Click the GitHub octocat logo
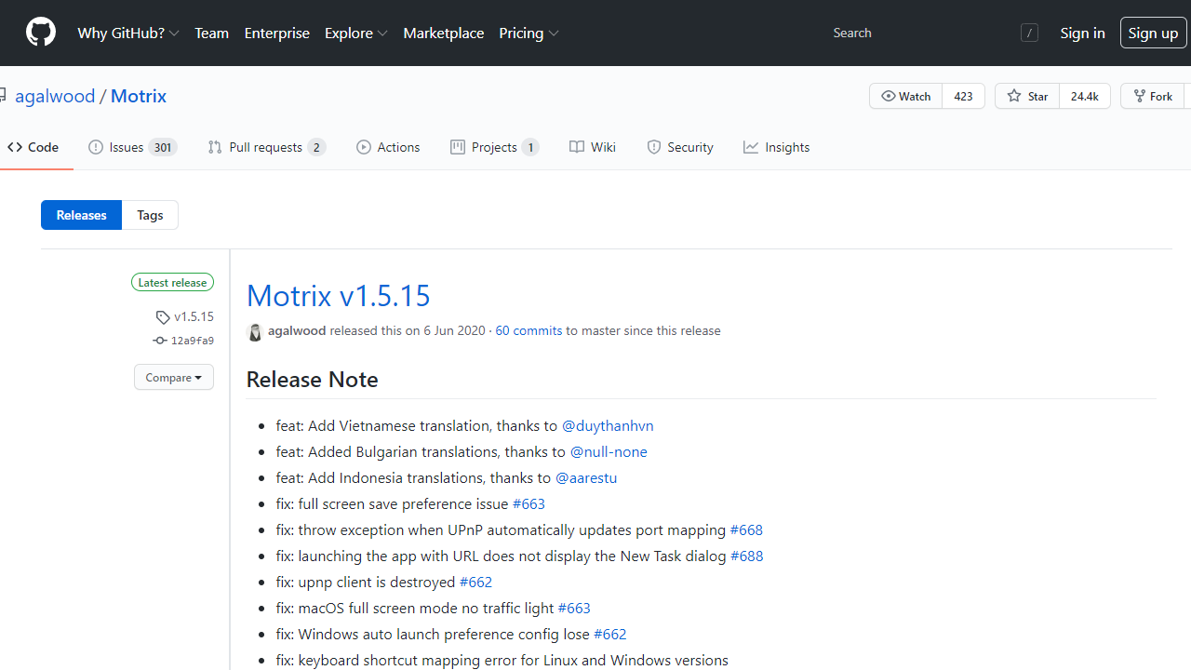The width and height of the screenshot is (1191, 670). click(x=40, y=33)
